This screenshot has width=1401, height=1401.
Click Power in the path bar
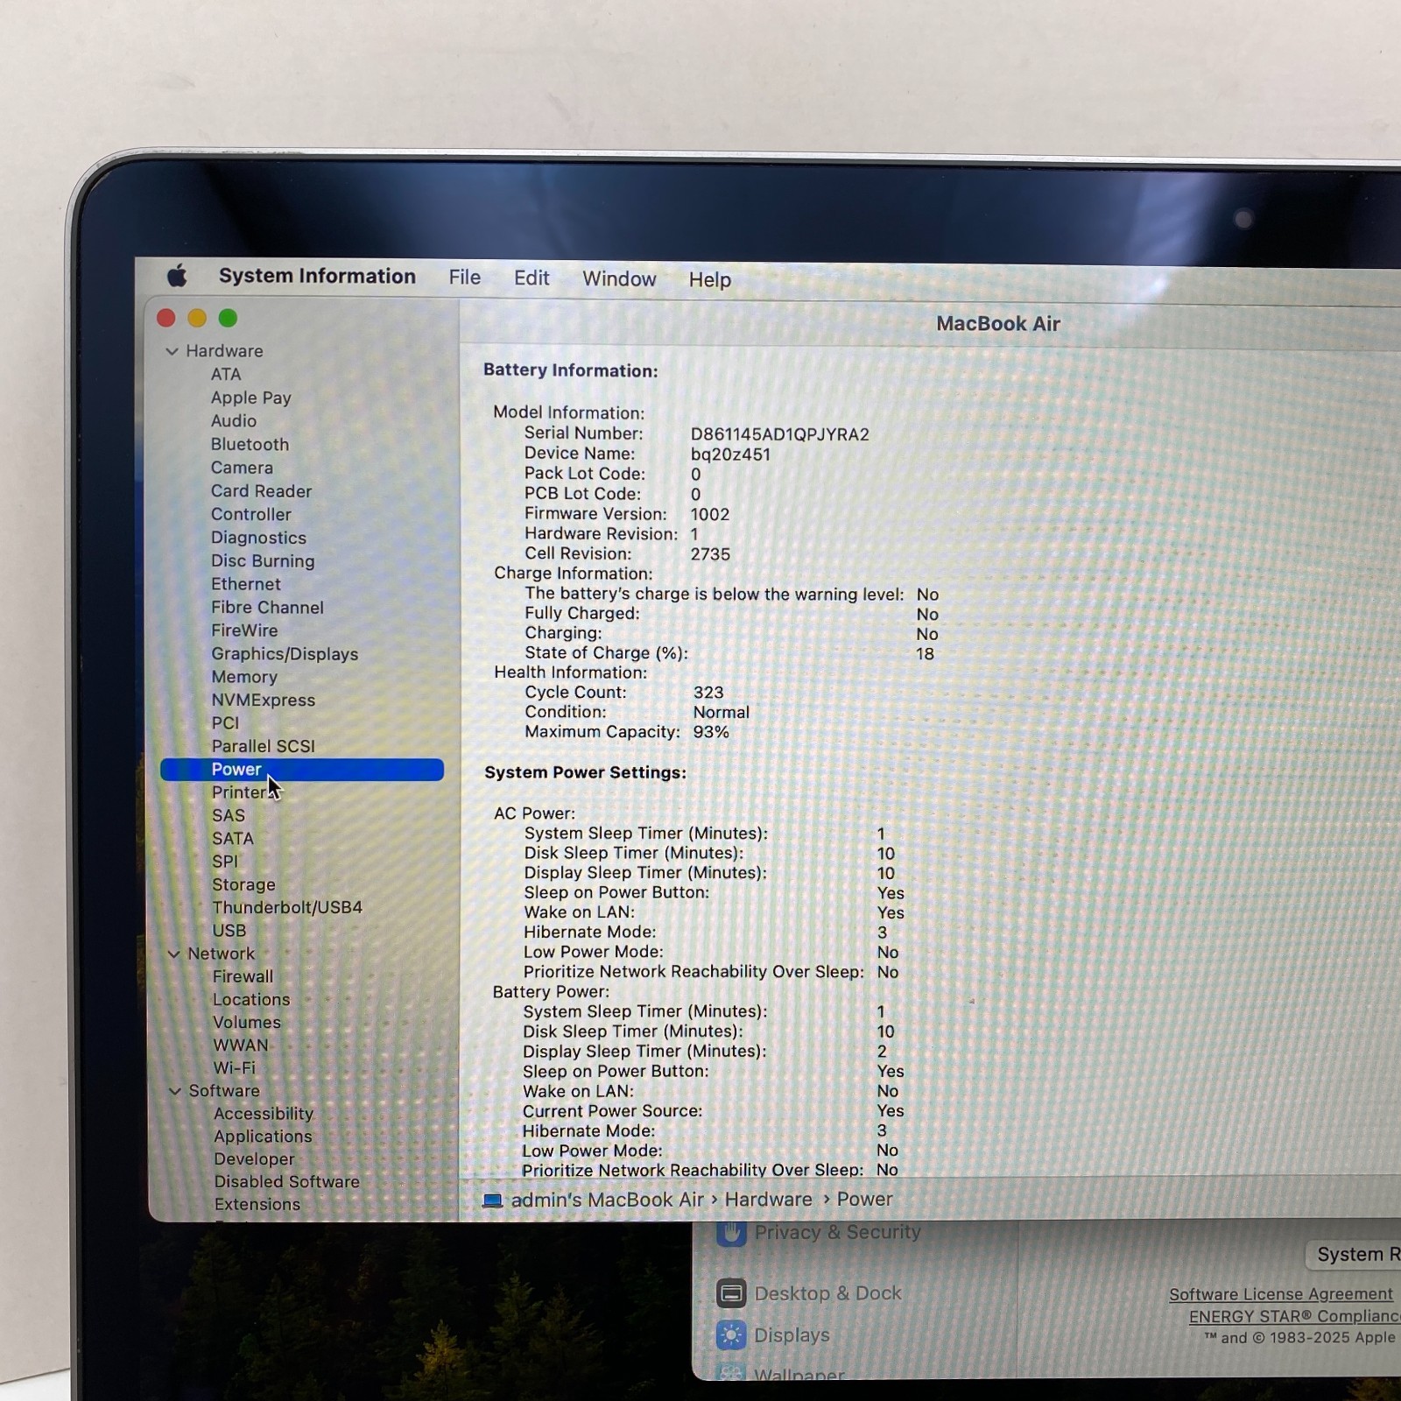[x=864, y=1200]
